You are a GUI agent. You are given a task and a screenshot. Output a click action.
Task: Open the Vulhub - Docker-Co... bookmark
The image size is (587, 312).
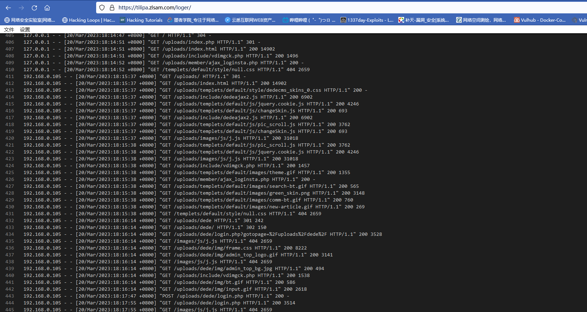(x=540, y=20)
